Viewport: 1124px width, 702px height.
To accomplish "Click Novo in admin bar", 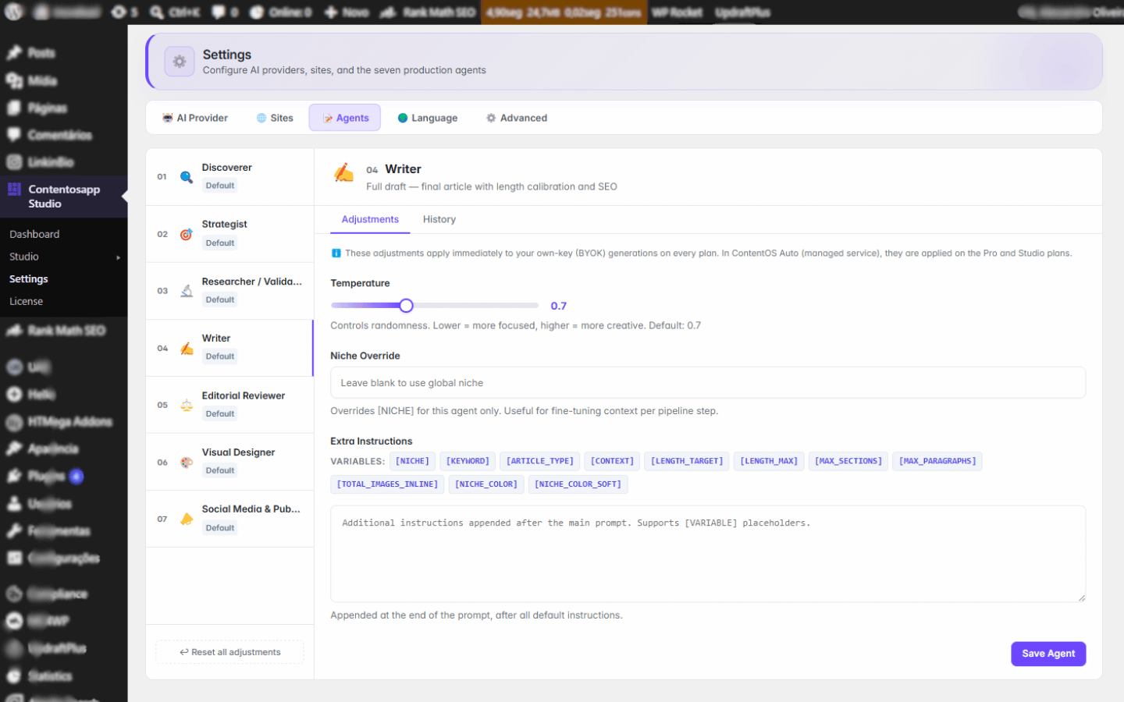I will coord(347,12).
